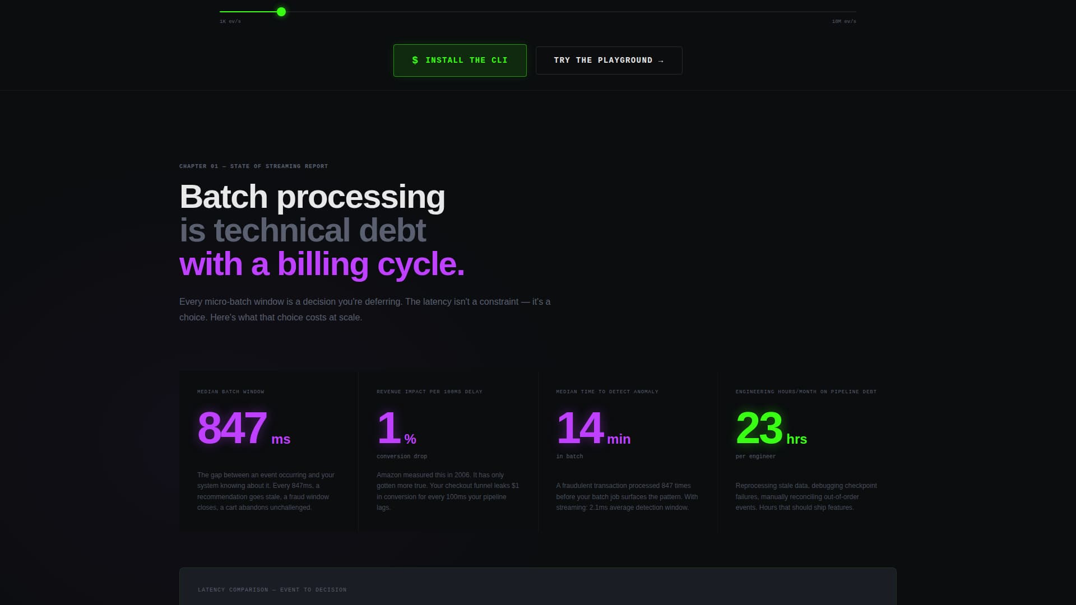Image resolution: width=1076 pixels, height=605 pixels.
Task: Click the Engineering Hours/Month on Pipeline Debt label
Action: tap(806, 392)
